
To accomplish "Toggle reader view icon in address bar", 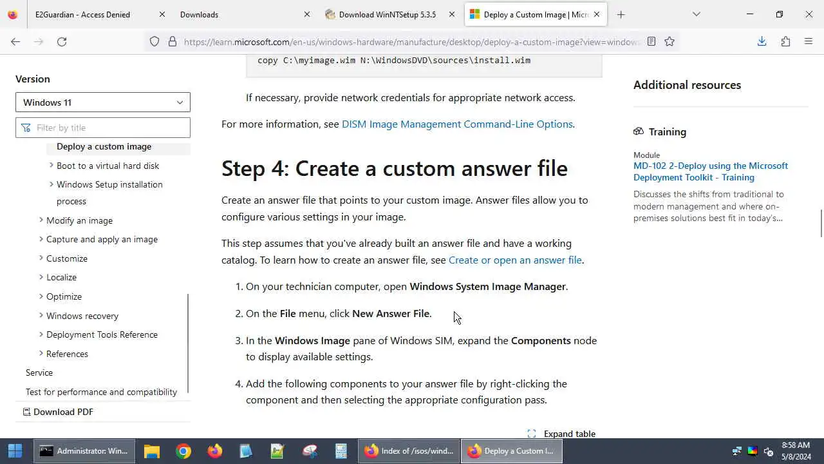I will [x=651, y=41].
